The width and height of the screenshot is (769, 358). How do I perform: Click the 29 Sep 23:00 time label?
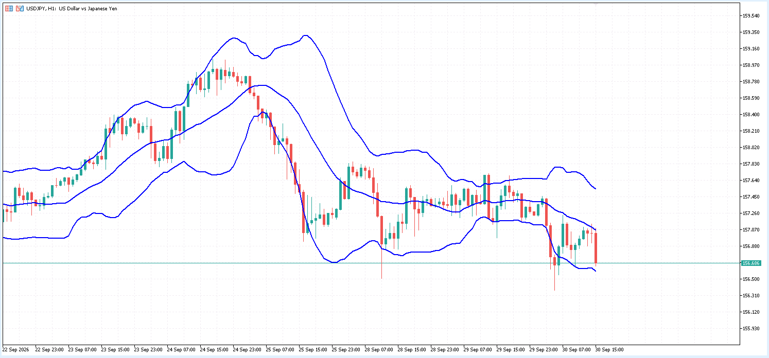[544, 350]
